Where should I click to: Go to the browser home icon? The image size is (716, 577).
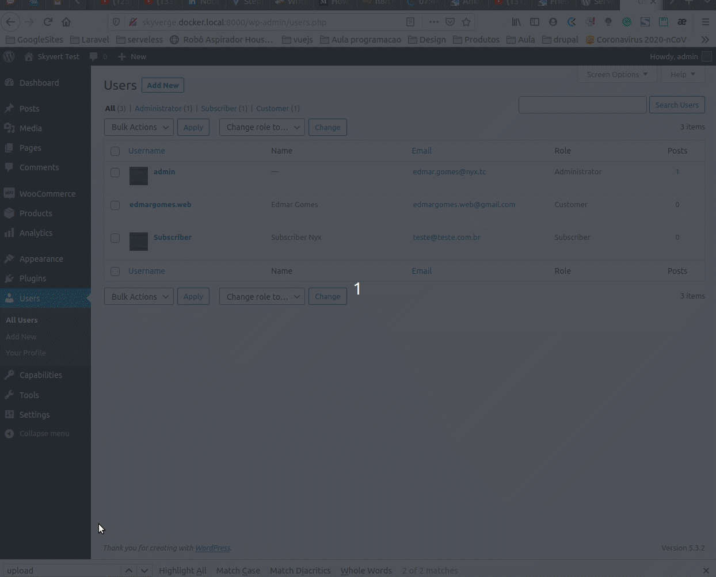[66, 22]
